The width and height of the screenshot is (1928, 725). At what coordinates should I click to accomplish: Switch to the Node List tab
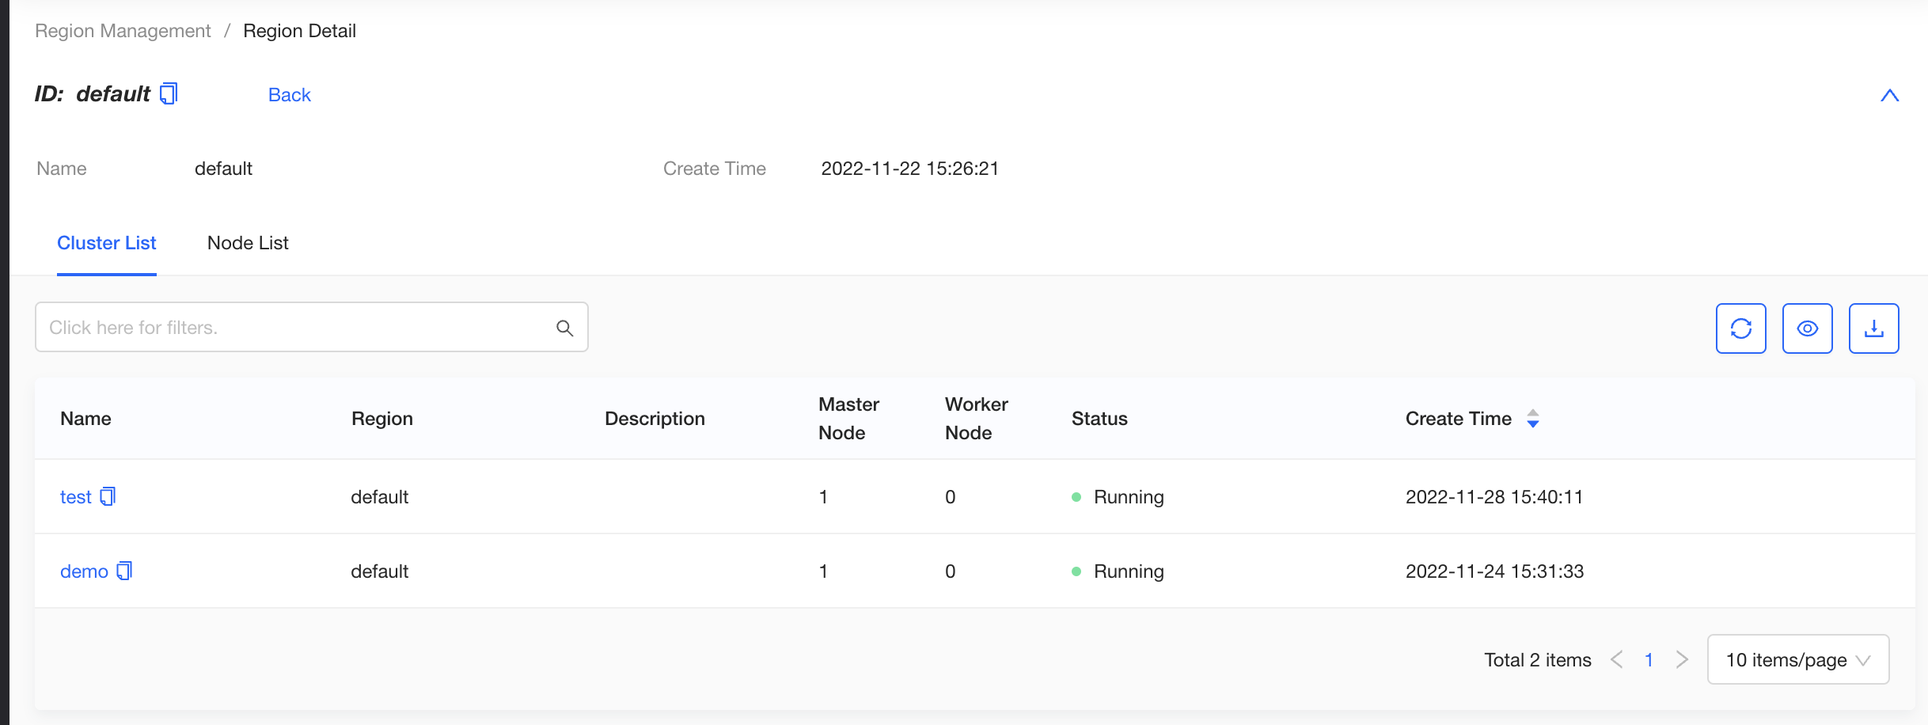click(248, 243)
